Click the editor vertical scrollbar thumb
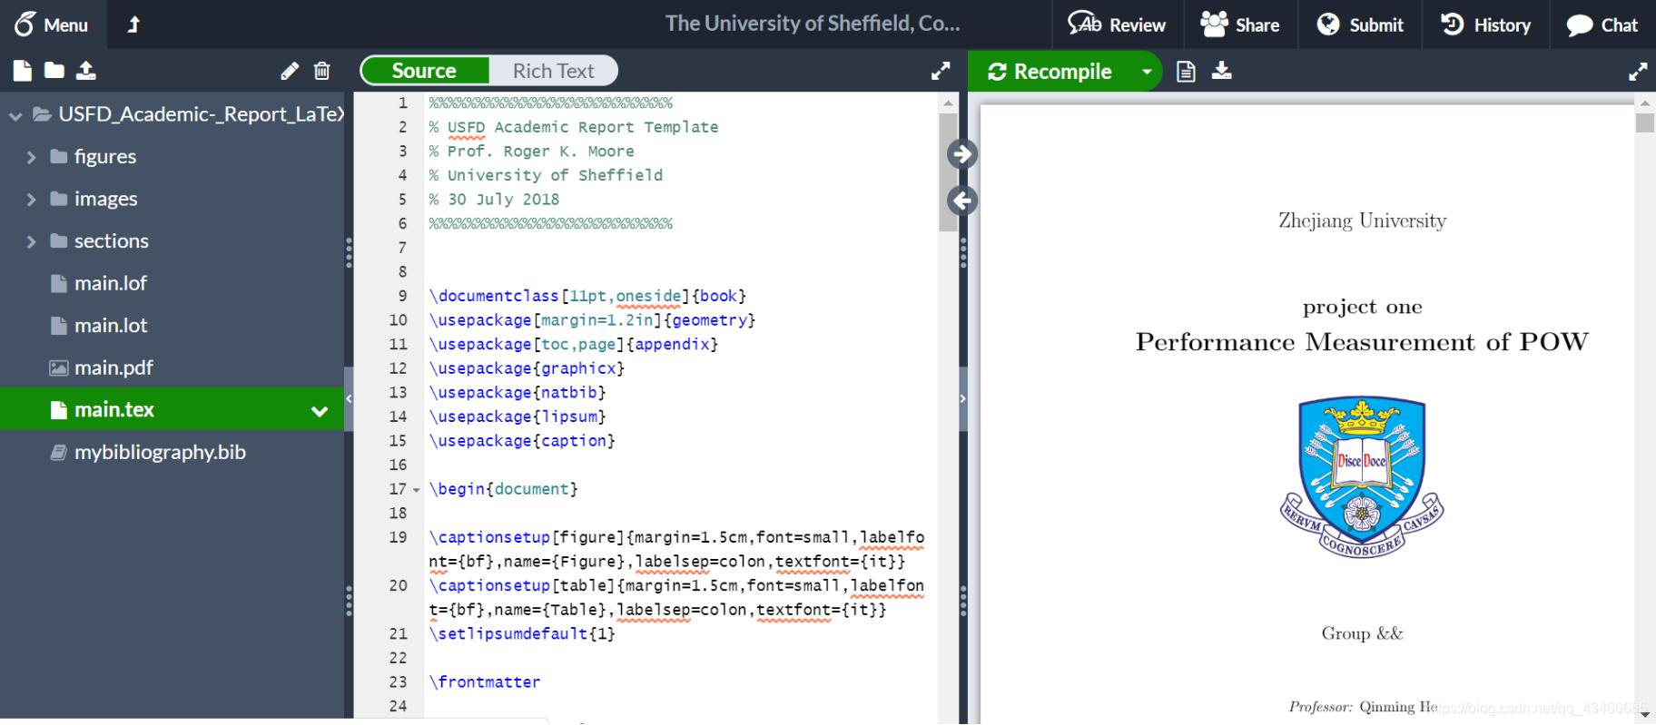 pos(948,172)
